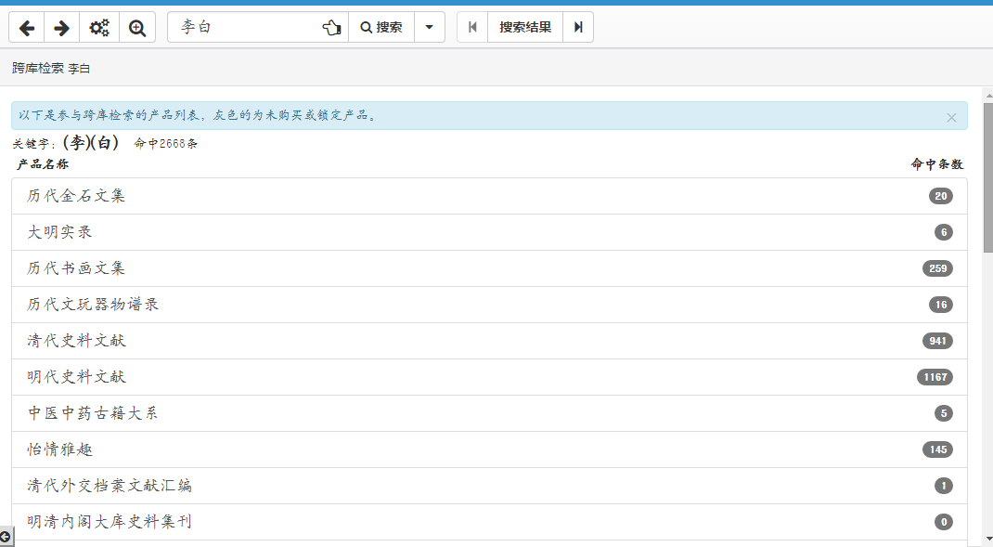Click the search input field containing 李白

pyautogui.click(x=246, y=28)
